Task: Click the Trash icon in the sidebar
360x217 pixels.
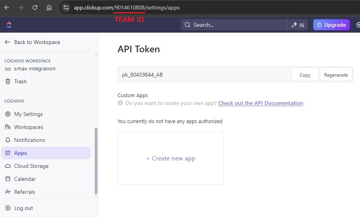Action: [7, 81]
